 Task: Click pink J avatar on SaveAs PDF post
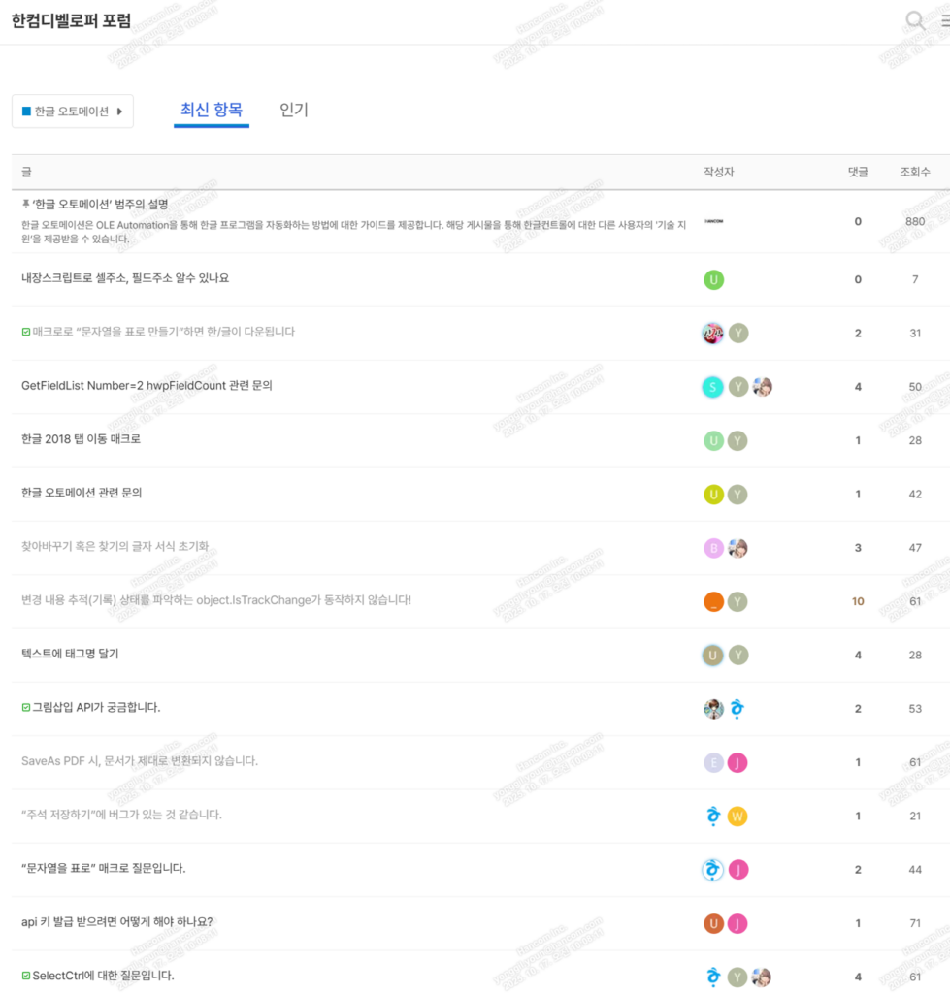click(x=737, y=762)
